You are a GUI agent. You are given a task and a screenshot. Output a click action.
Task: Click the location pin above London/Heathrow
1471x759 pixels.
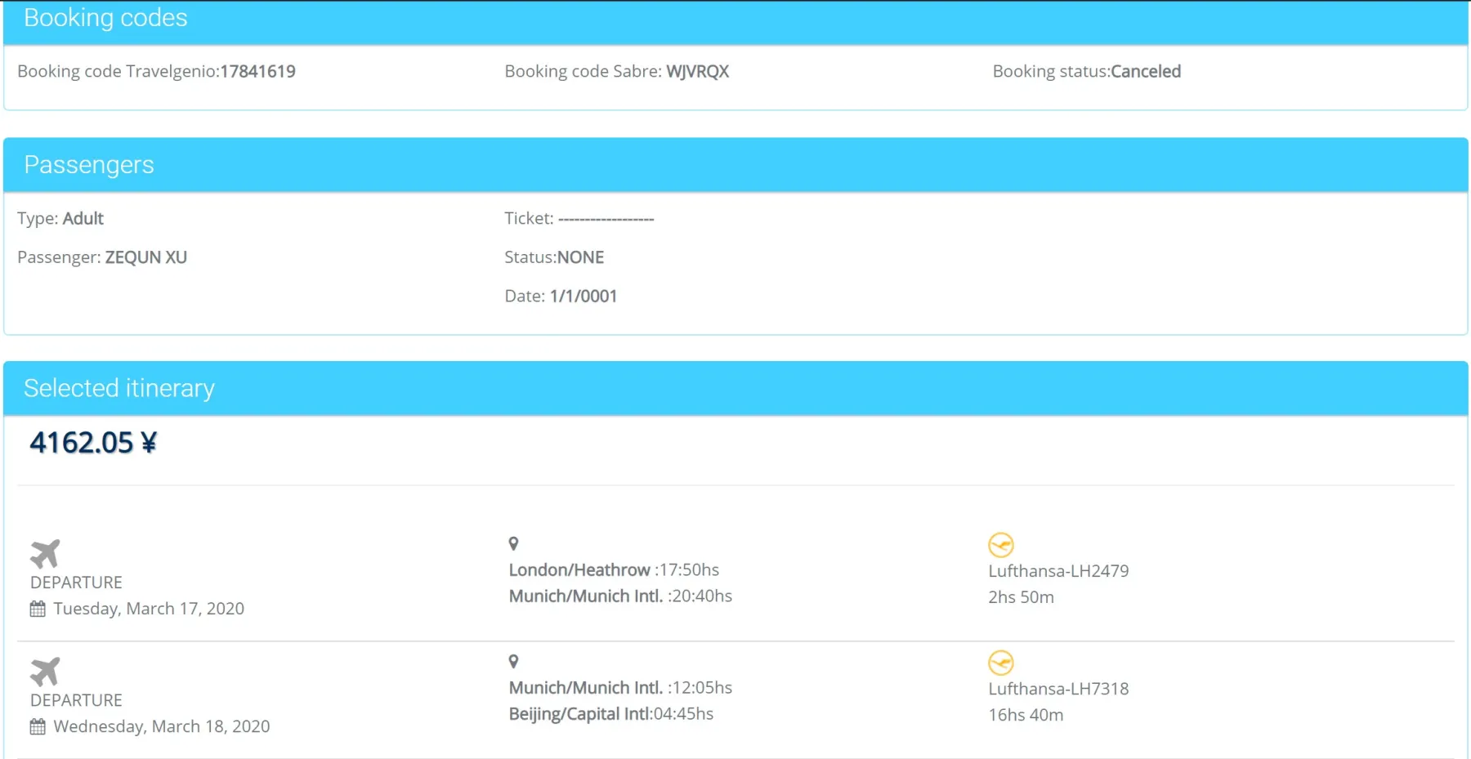pos(513,543)
